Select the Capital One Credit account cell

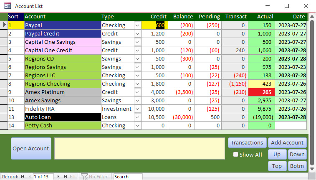[63, 51]
